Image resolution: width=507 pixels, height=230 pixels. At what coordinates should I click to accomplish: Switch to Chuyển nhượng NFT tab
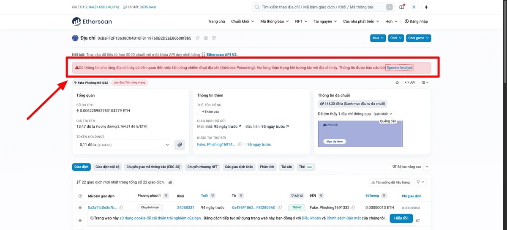[203, 167]
